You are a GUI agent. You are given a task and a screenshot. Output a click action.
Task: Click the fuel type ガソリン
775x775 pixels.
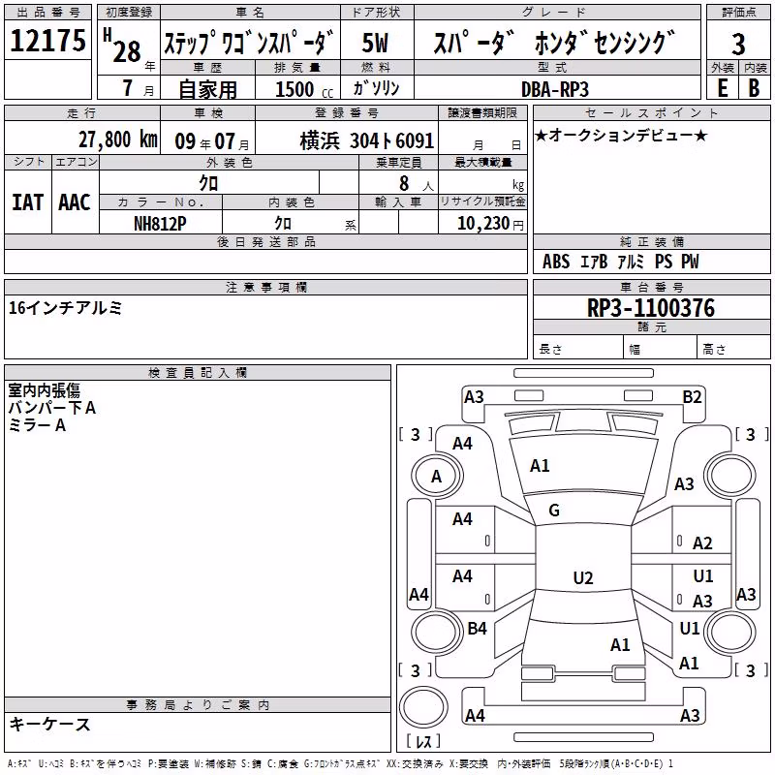[x=376, y=88]
